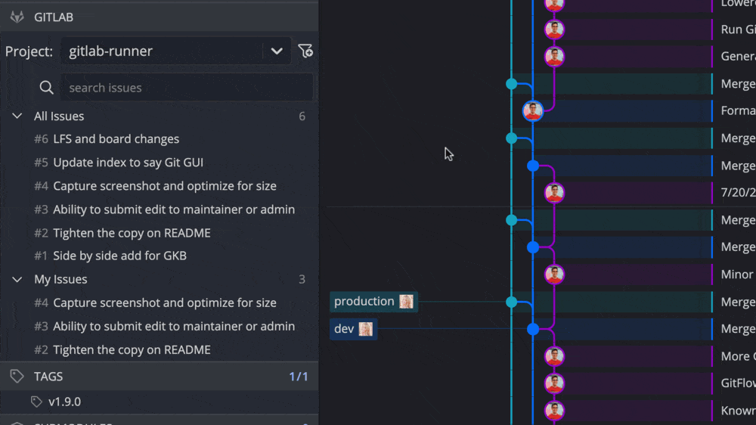Click the GitLab fox logo icon
The image size is (756, 425).
[17, 17]
